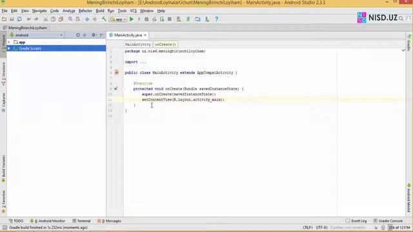Open VCS menu
Viewport: 413px width, 232px height.
tap(134, 11)
